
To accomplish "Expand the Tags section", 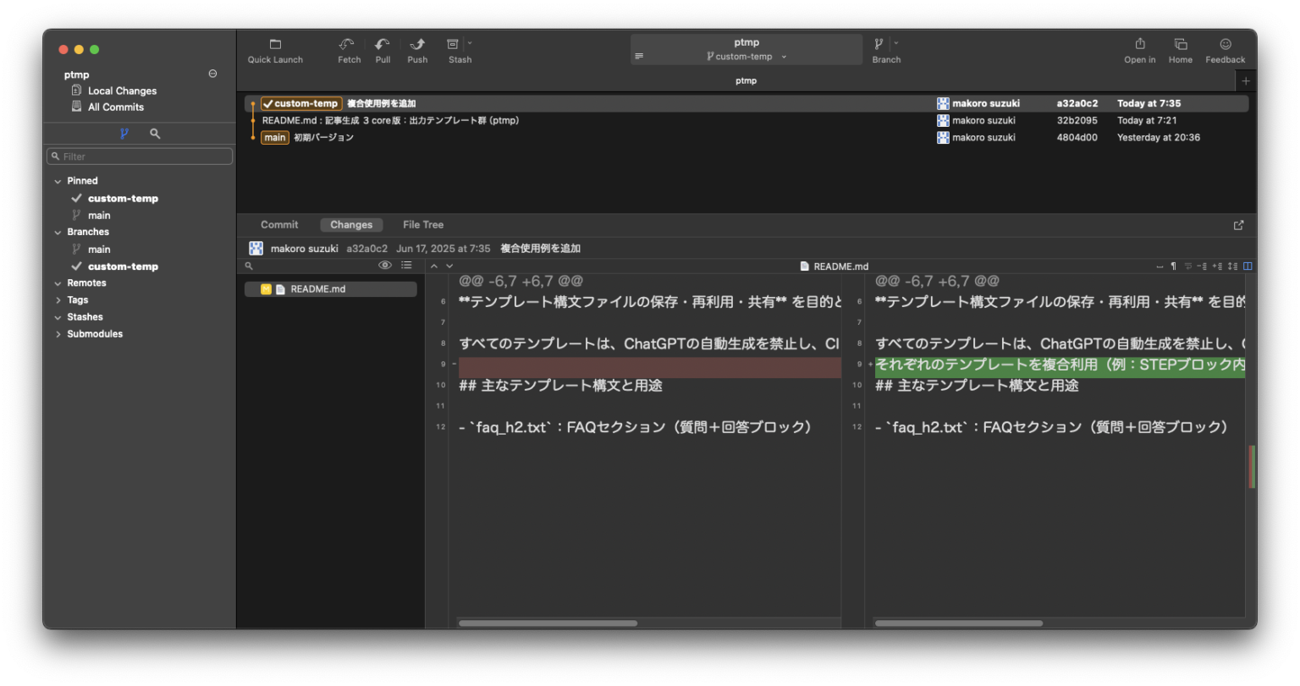I will pos(58,300).
